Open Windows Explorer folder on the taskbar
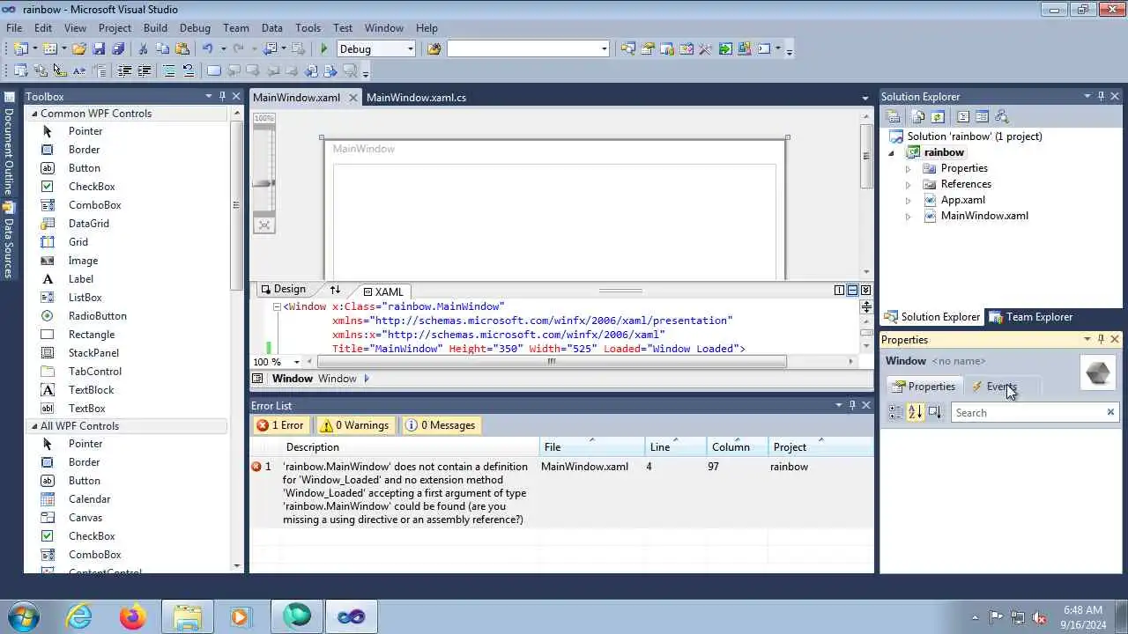This screenshot has width=1128, height=634. pyautogui.click(x=187, y=616)
